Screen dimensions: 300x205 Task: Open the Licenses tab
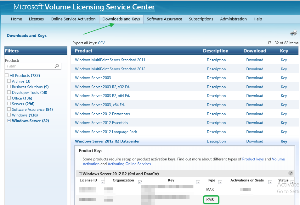click(36, 19)
